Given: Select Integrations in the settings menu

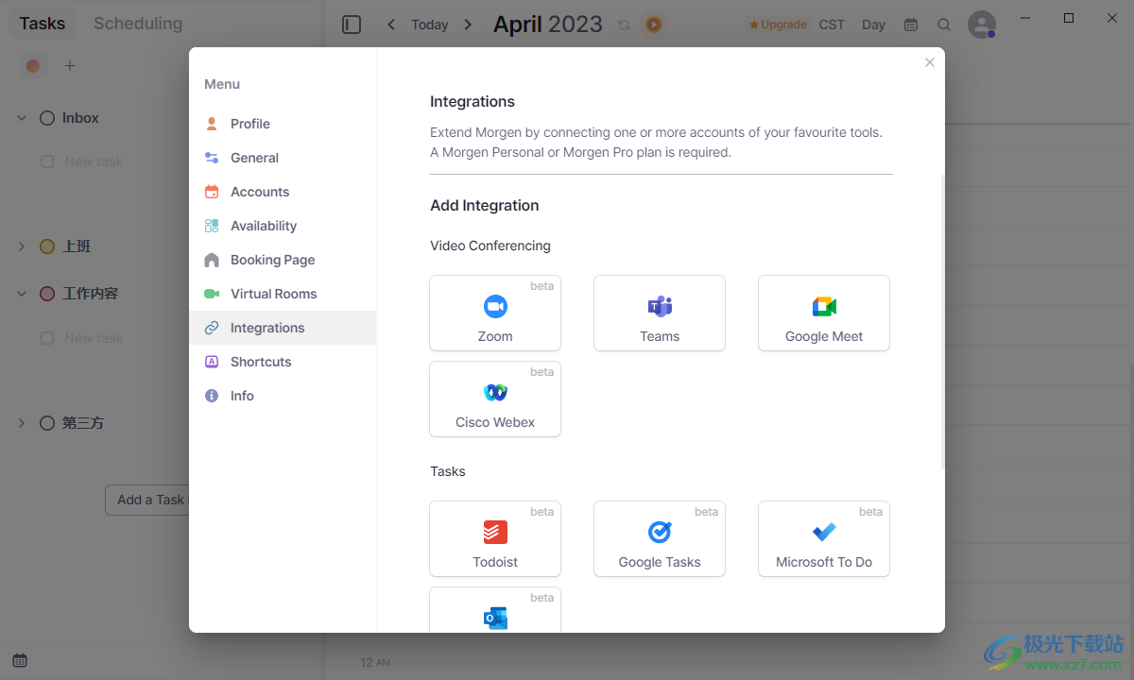Looking at the screenshot, I should point(283,328).
